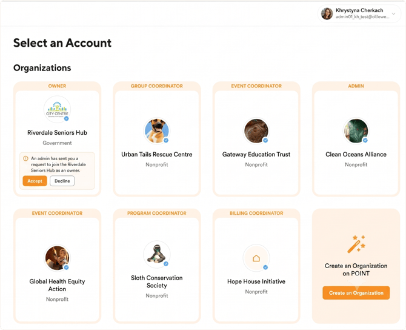Click the Clean Oceans Alliance avatar
This screenshot has height=330, width=406.
(x=356, y=130)
